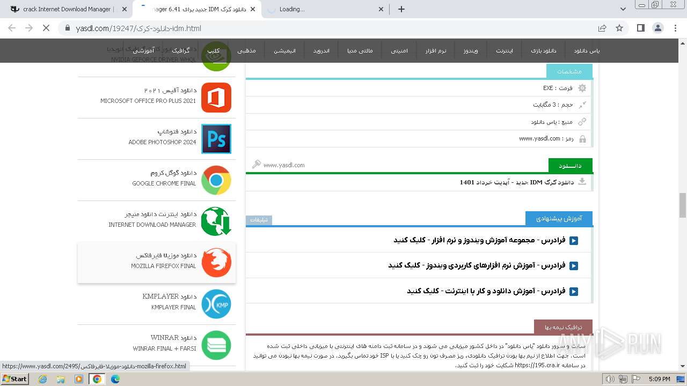The image size is (687, 386).
Task: Click the www.yasdl.com link in download header
Action: coord(284,165)
